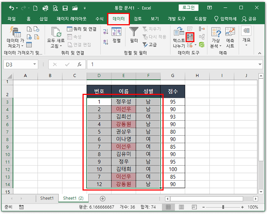Click inside the formula bar showing 1
The image size is (267, 214).
[x=172, y=64]
